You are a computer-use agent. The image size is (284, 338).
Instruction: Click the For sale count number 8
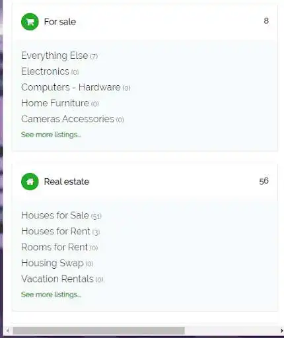pyautogui.click(x=266, y=21)
